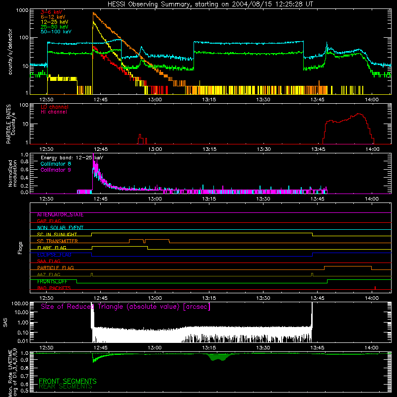Click the REAR SEGMENTS legend label
Image resolution: width=397 pixels, height=397 pixels.
(x=66, y=387)
